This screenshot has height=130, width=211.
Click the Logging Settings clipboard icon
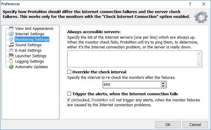click(x=11, y=61)
